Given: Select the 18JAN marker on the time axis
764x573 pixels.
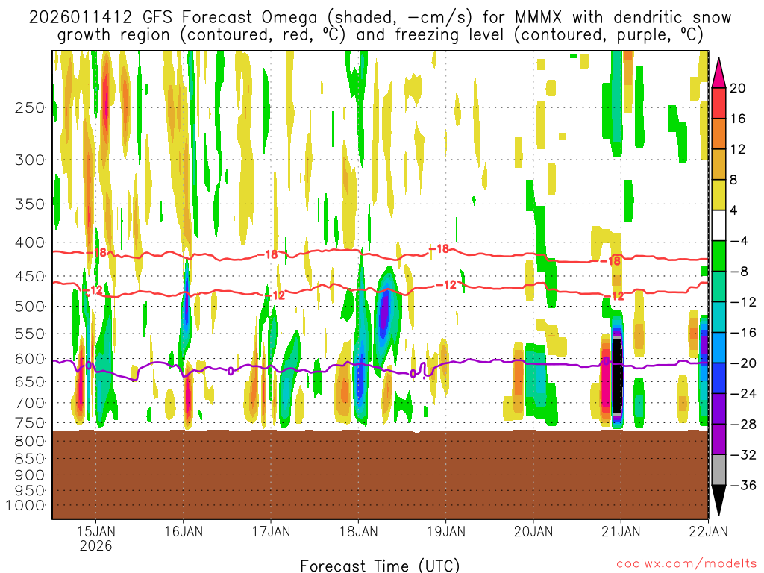Looking at the screenshot, I should tap(358, 531).
